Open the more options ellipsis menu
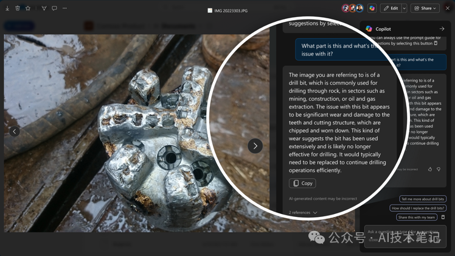This screenshot has height=256, width=455. click(64, 9)
